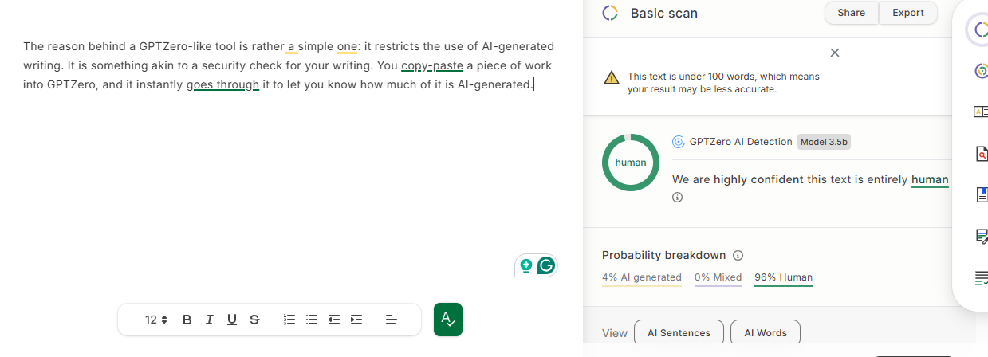This screenshot has width=988, height=357.
Task: Dismiss the under 100 words warning
Action: coord(835,53)
